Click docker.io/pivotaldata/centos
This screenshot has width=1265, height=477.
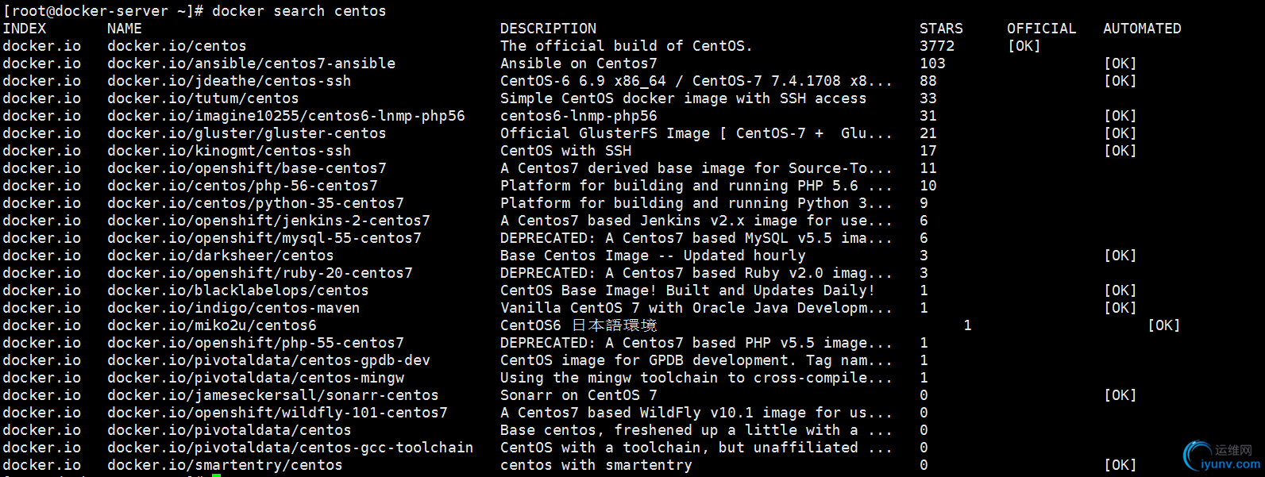coord(229,430)
